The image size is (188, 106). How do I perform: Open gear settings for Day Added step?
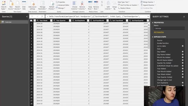click(183, 52)
